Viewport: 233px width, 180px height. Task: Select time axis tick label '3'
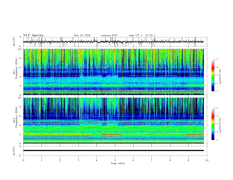point(79,160)
